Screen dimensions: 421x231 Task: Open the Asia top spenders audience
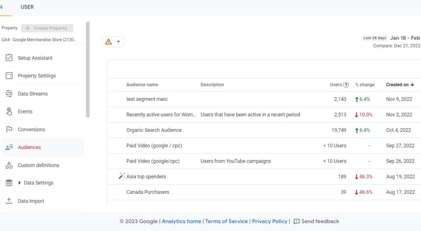pos(146,176)
